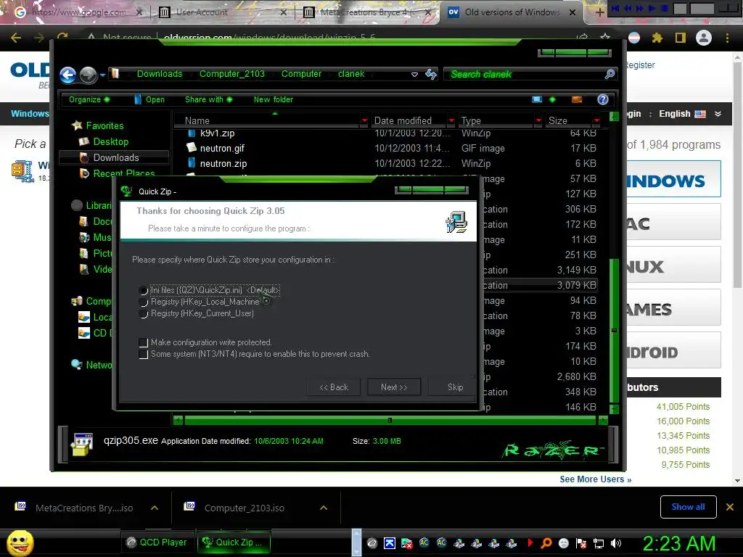Open the Share with dropdown
Viewport: 743px width, 557px height.
coord(208,99)
